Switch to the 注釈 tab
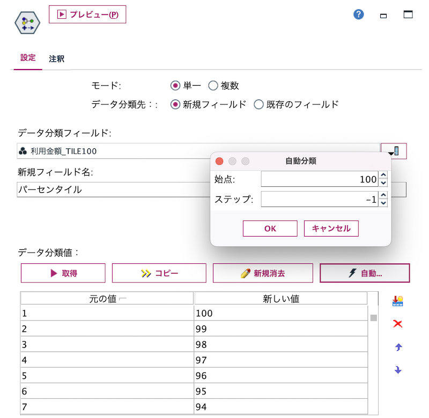429x418 pixels. click(x=56, y=59)
